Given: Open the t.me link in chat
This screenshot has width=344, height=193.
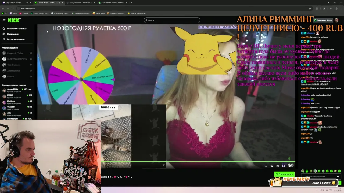Looking at the screenshot, I should click(x=314, y=84).
